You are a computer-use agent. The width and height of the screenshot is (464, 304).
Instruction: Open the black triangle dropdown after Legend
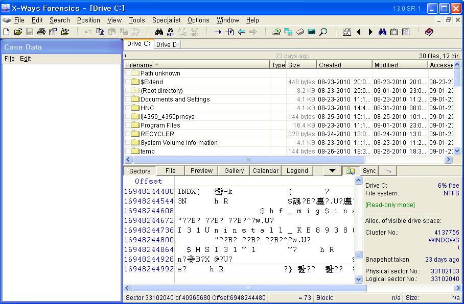coord(332,171)
